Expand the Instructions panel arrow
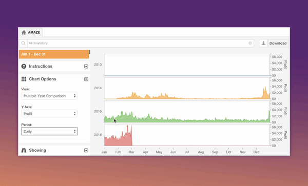Viewport: 308px width, 186px height. point(86,66)
